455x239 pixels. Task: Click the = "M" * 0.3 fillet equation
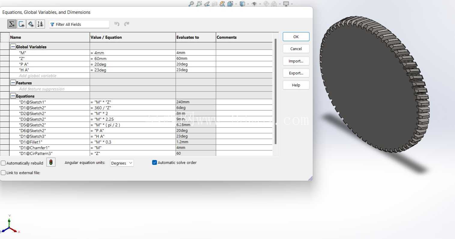pyautogui.click(x=133, y=142)
